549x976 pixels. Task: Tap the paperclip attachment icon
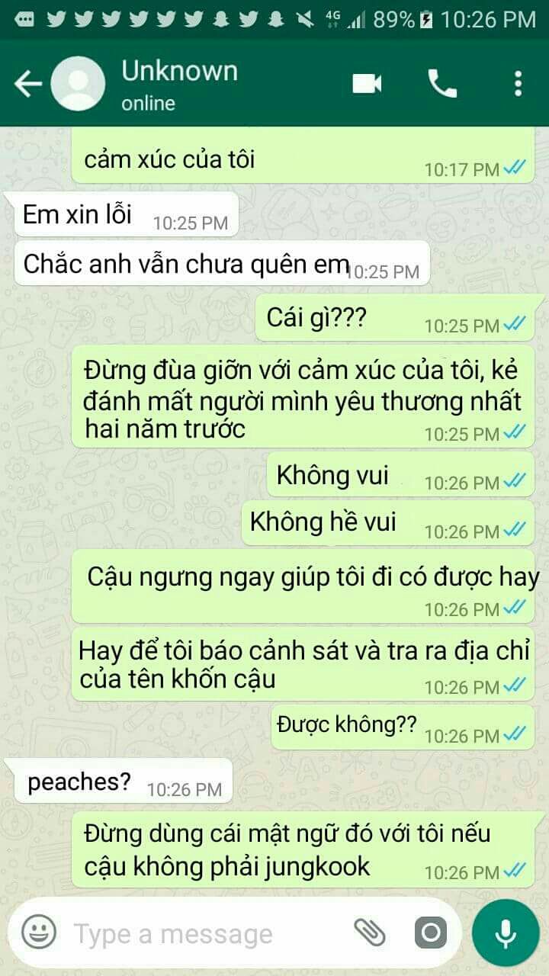tap(370, 932)
